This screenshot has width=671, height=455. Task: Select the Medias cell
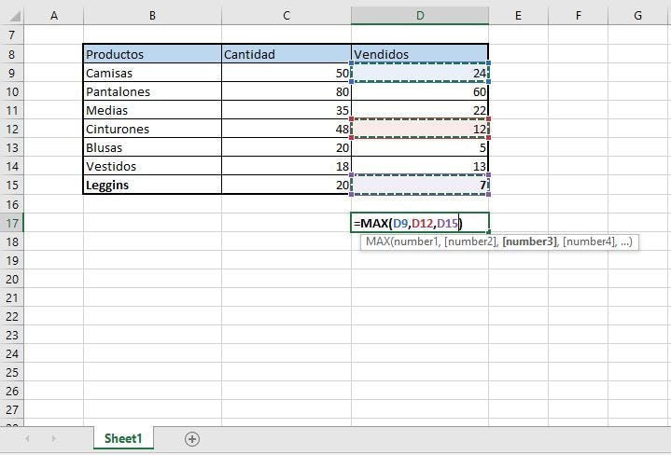152,110
